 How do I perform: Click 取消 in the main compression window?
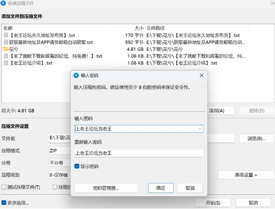[x=253, y=203]
